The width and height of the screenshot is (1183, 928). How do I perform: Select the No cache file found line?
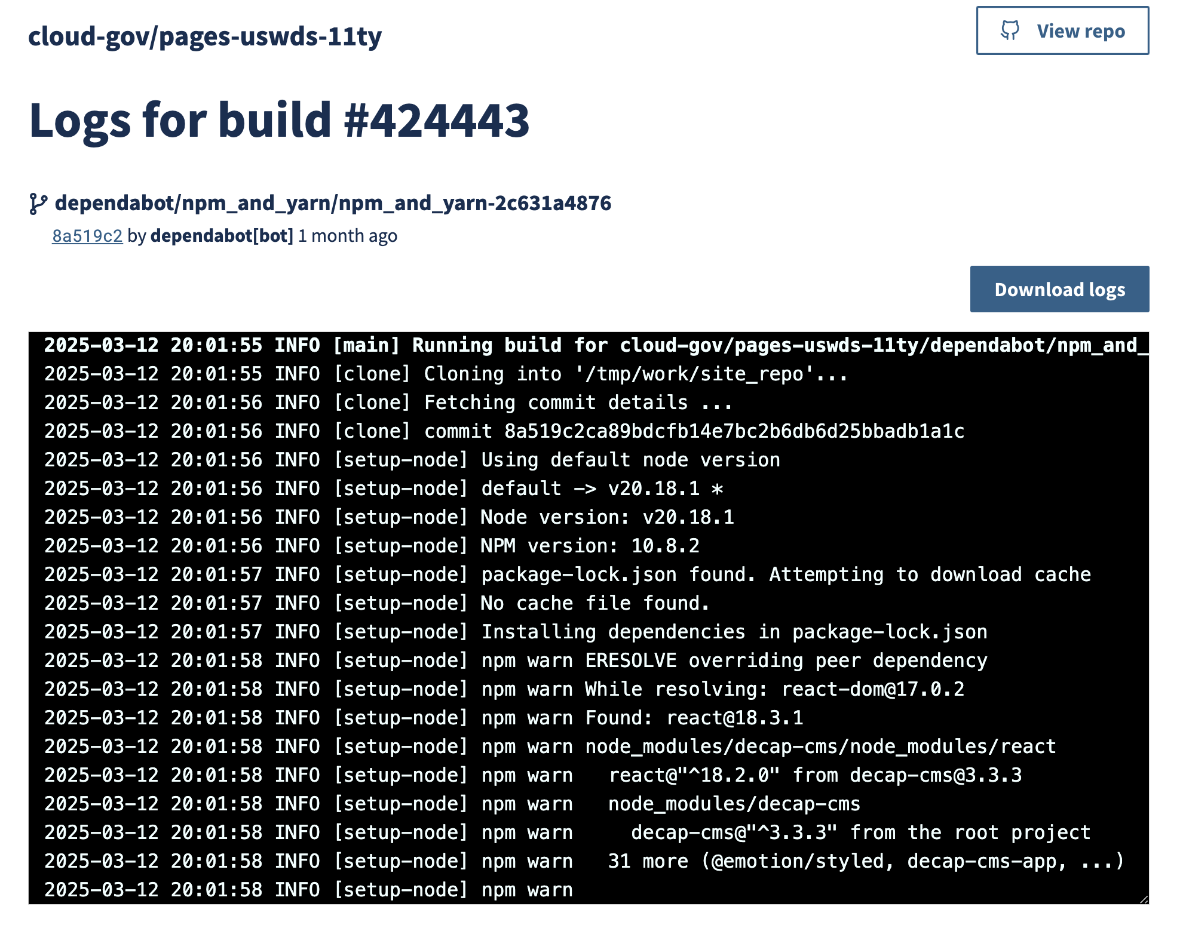pyautogui.click(x=377, y=603)
